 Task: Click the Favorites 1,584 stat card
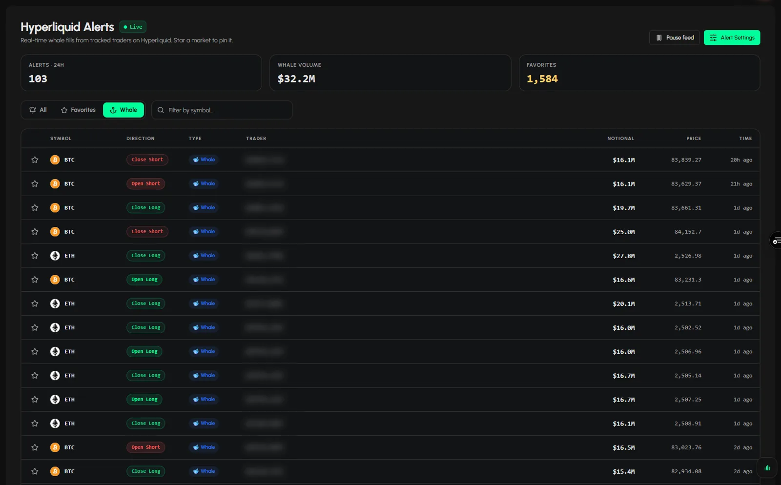639,73
